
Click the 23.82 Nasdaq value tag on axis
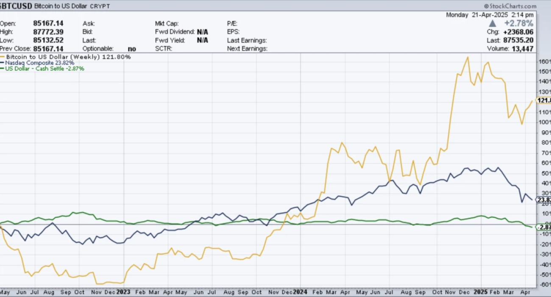[x=543, y=200]
